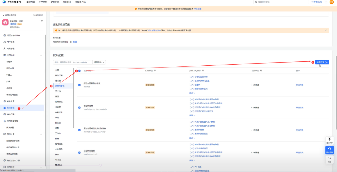The height and width of the screenshot is (172, 337).
Task: Click the 配置 link under 权限范围
Action: click(75, 42)
